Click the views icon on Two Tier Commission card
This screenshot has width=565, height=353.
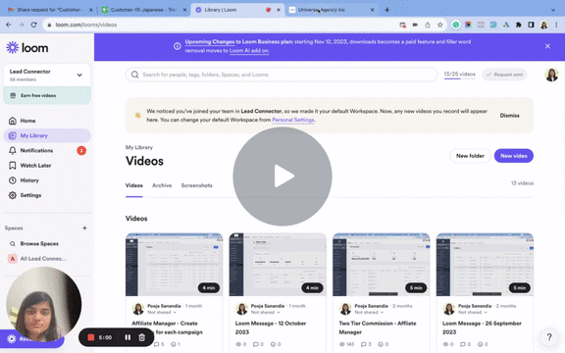click(x=342, y=344)
